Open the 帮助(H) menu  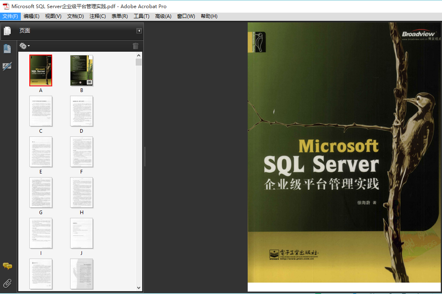[209, 16]
